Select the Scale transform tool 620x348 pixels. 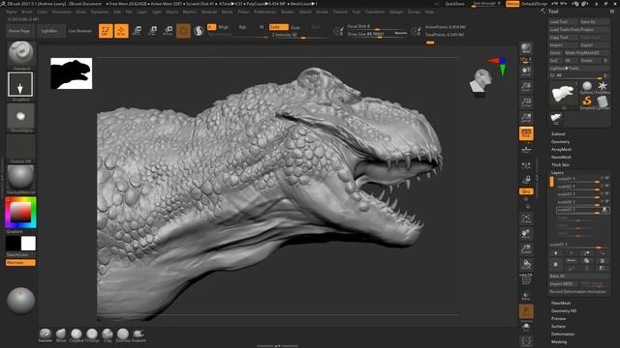[x=152, y=31]
